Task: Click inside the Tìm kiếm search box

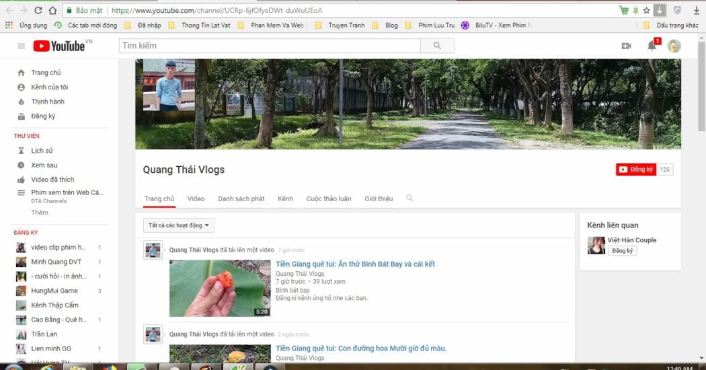Action: pos(269,46)
